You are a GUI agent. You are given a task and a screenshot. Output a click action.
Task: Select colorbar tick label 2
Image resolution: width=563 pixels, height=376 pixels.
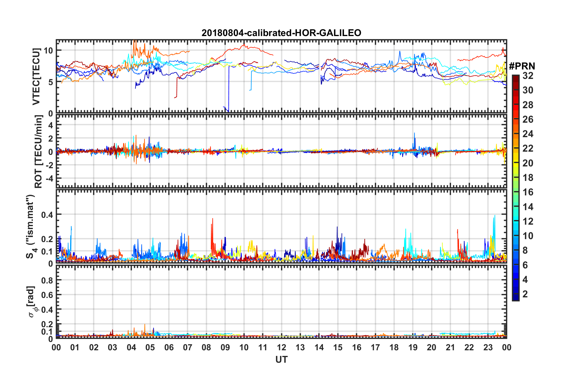click(525, 294)
